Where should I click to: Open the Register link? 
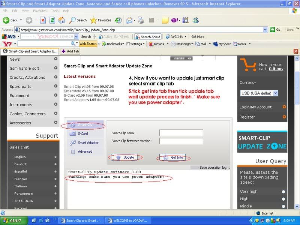pyautogui.click(x=247, y=117)
